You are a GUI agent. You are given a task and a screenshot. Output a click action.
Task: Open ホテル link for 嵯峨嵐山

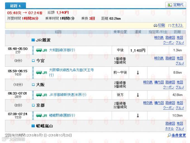(x=170, y=128)
